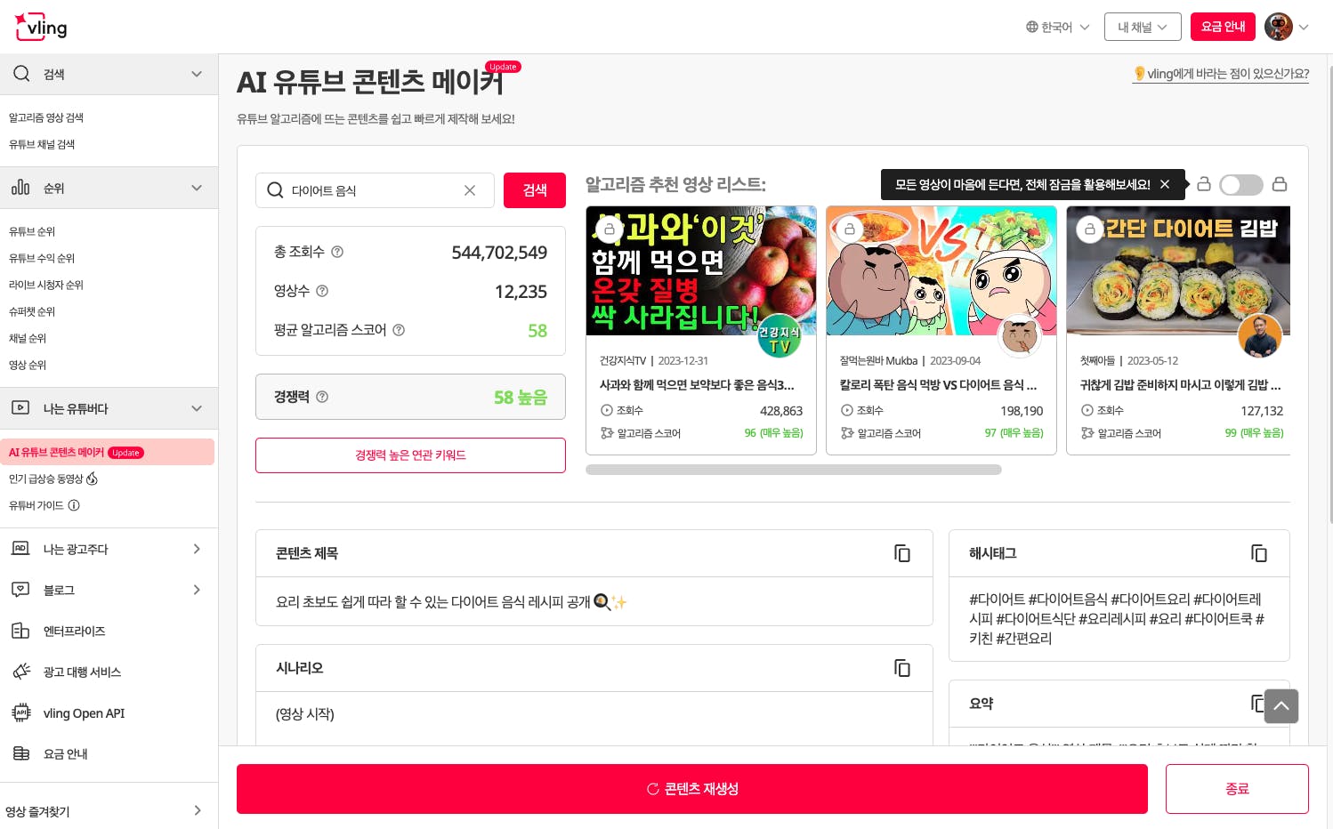This screenshot has height=829, width=1333.
Task: Click 경쟁력 높은 연관 키워드 button
Action: (410, 455)
